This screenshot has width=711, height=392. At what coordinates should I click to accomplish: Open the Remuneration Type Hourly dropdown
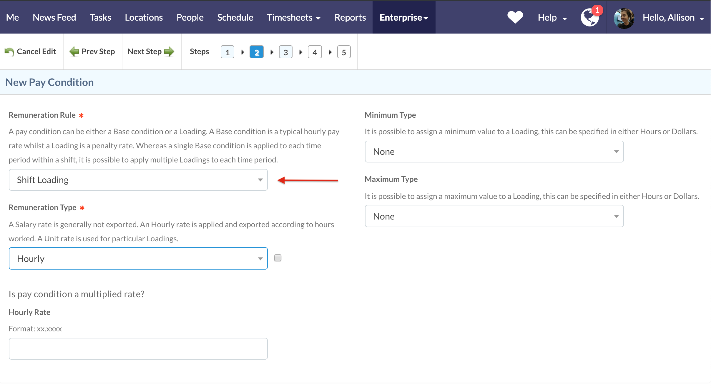click(x=138, y=259)
